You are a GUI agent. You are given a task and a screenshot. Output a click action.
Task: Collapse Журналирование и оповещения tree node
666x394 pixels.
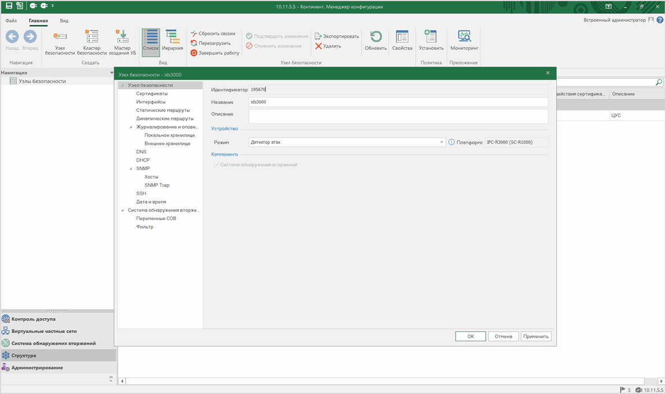[131, 127]
